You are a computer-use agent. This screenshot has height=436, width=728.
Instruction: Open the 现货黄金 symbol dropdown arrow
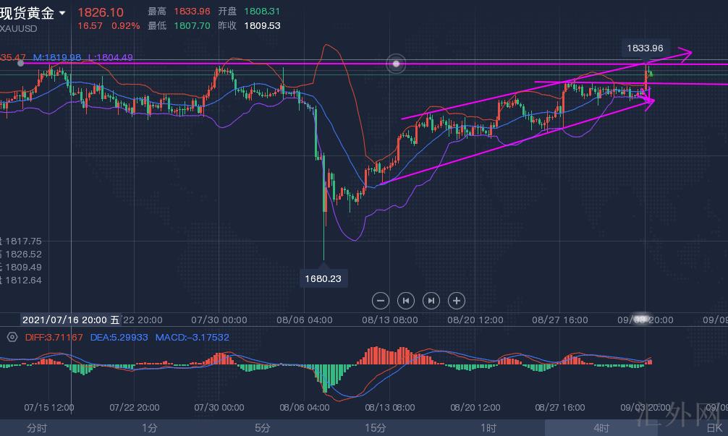coord(63,13)
